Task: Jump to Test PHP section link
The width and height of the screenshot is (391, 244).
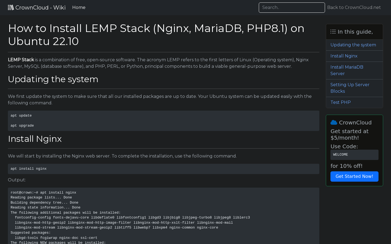Action: [340, 102]
